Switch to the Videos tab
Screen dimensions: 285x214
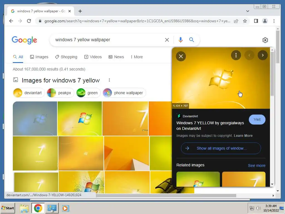[x=93, y=57]
